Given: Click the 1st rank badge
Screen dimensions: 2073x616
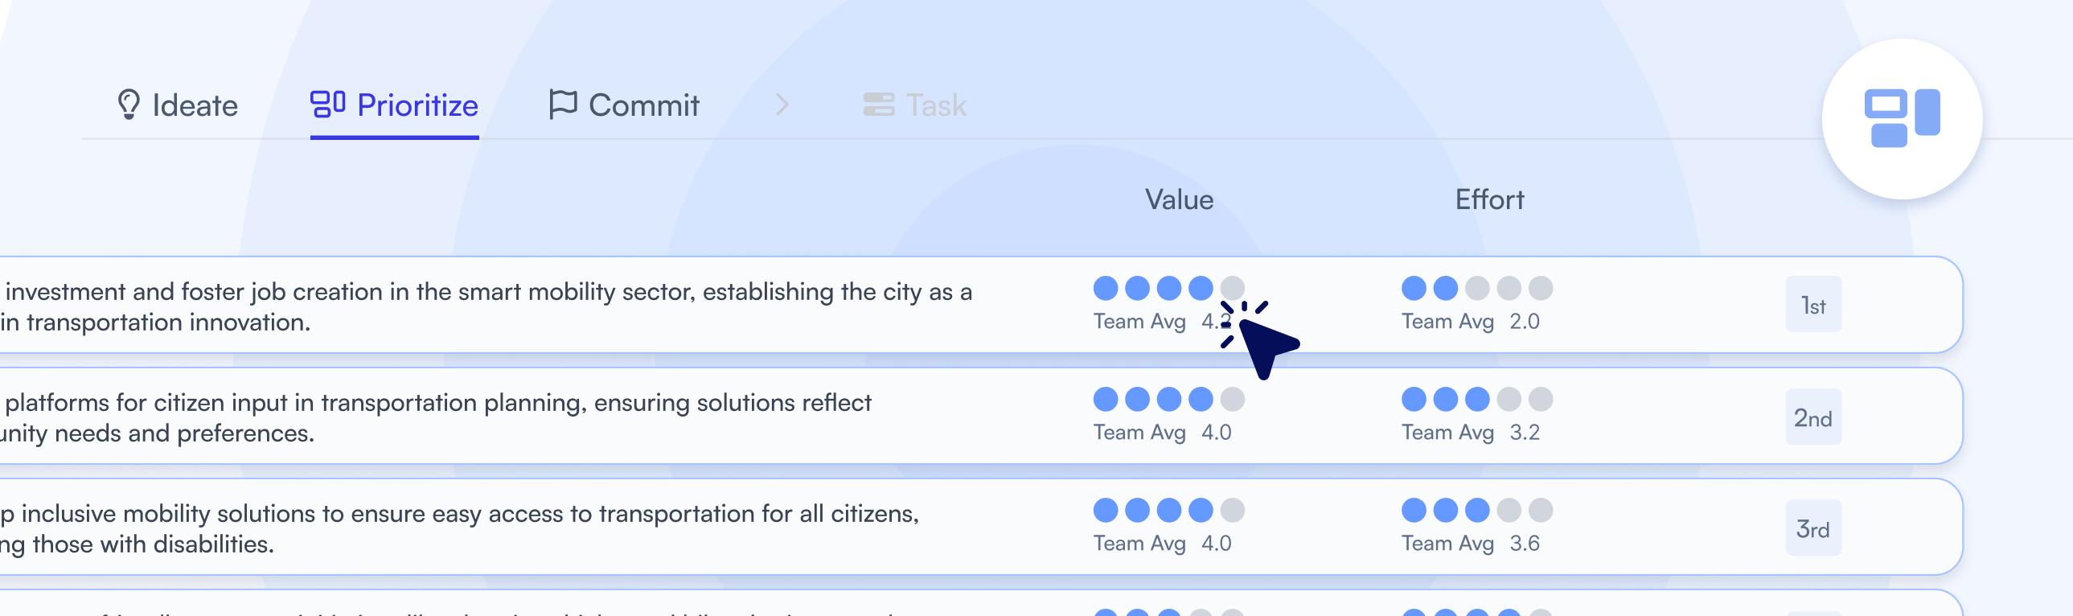Looking at the screenshot, I should [x=1814, y=304].
